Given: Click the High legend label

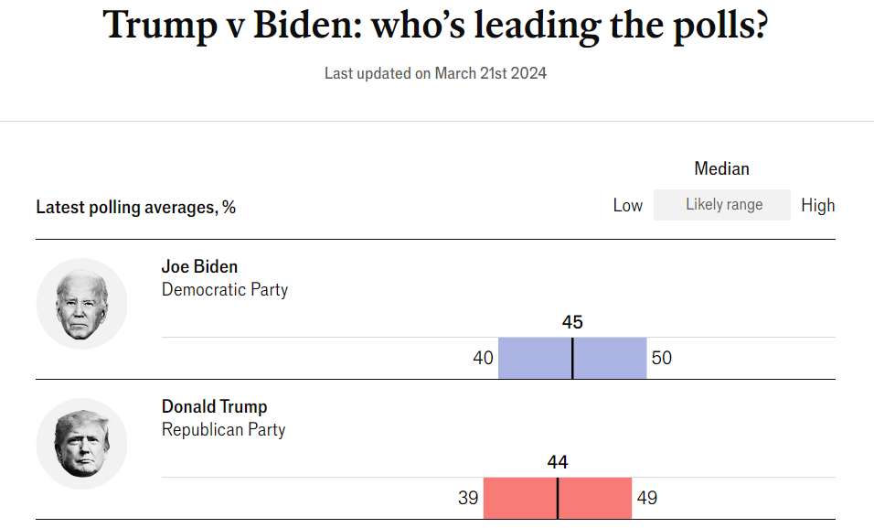Looking at the screenshot, I should (x=817, y=205).
